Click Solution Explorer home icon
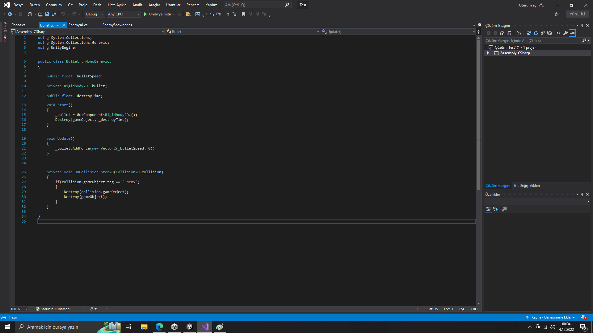593x333 pixels. point(502,33)
